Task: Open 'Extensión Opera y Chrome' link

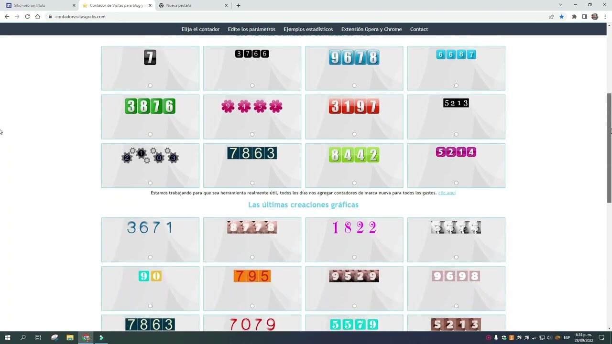Action: [x=372, y=29]
